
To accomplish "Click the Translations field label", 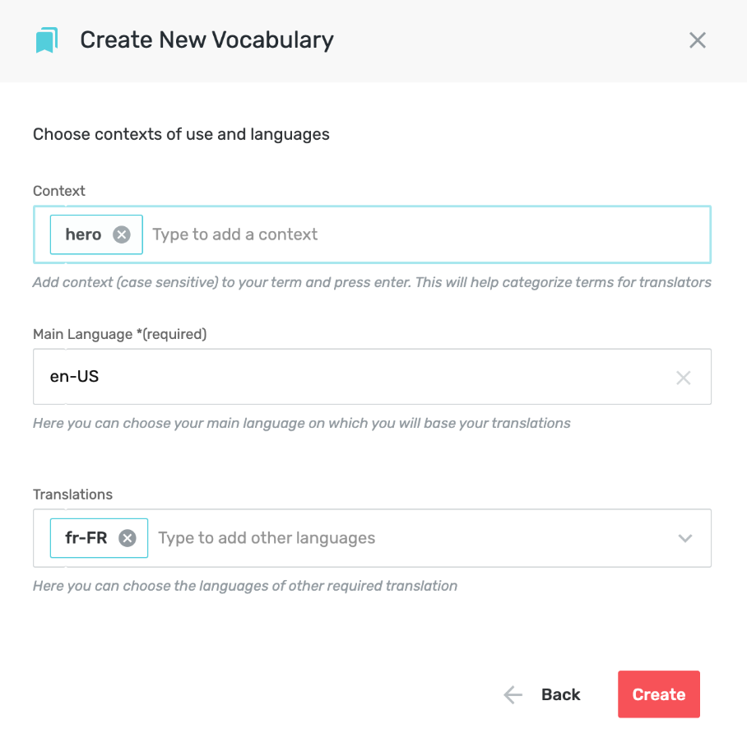I will [73, 494].
